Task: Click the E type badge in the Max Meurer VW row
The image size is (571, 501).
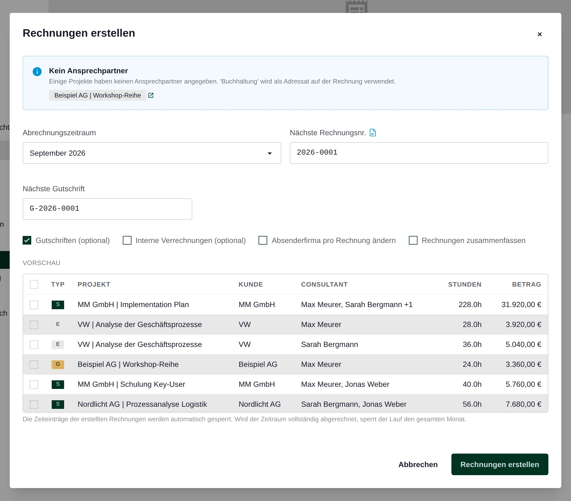Action: (x=58, y=324)
